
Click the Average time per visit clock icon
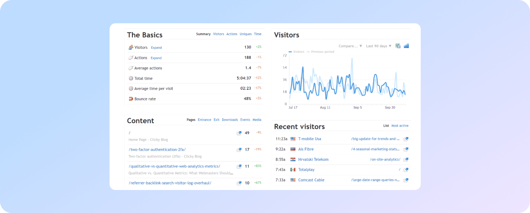pyautogui.click(x=131, y=89)
